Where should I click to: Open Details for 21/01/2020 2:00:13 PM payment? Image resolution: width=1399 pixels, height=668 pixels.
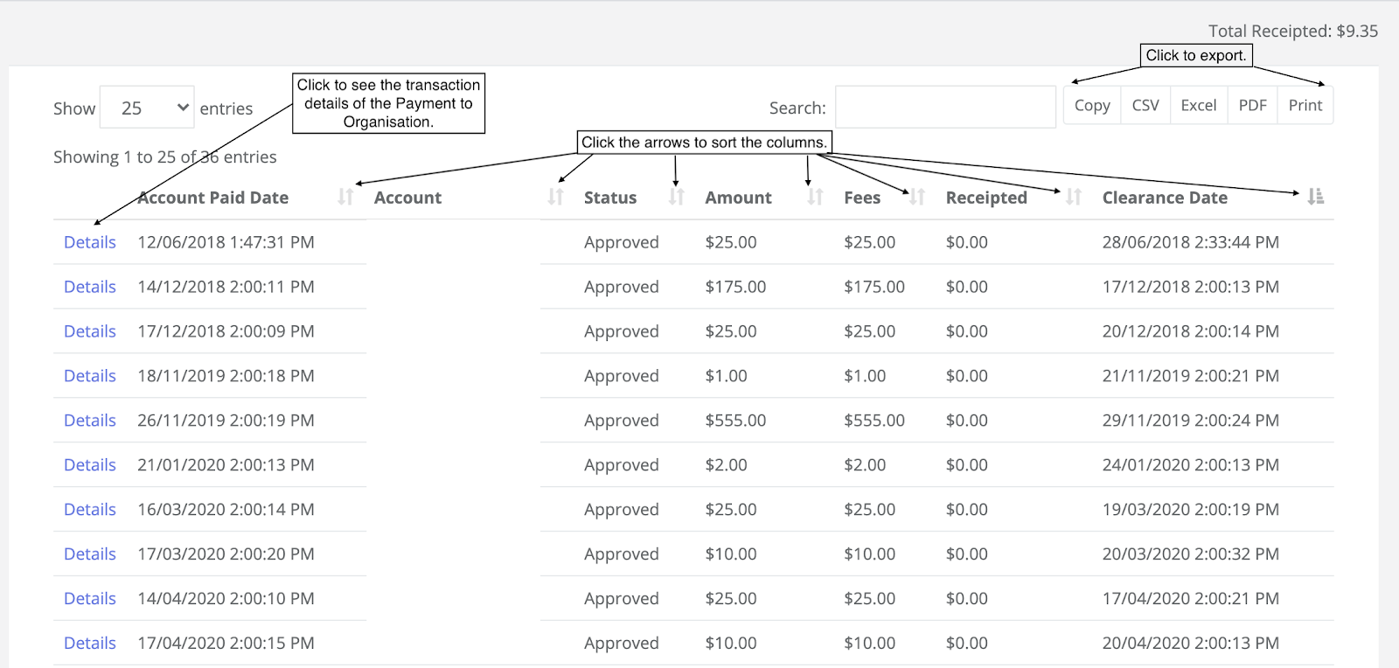pos(90,465)
